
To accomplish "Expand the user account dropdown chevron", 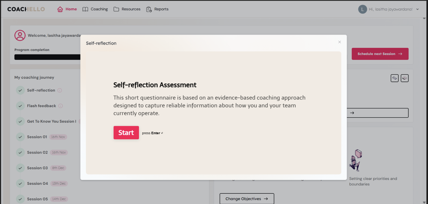I will click(x=418, y=9).
